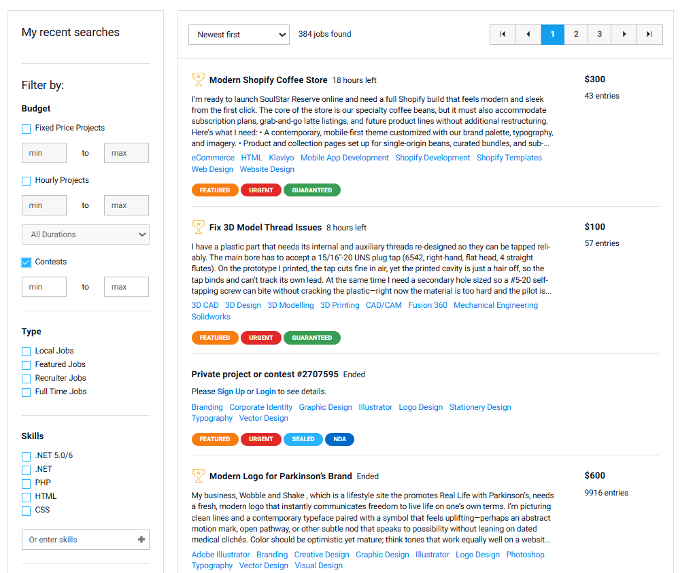Click the Login link
Image resolution: width=695 pixels, height=573 pixels.
265,392
